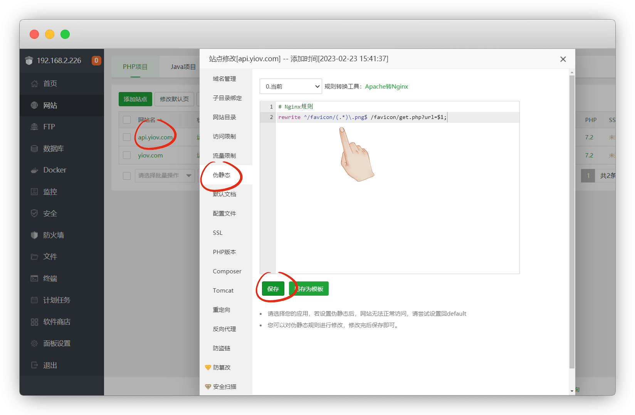This screenshot has width=635, height=415.
Task: Click the gear icon for 面板设置
Action: [34, 343]
